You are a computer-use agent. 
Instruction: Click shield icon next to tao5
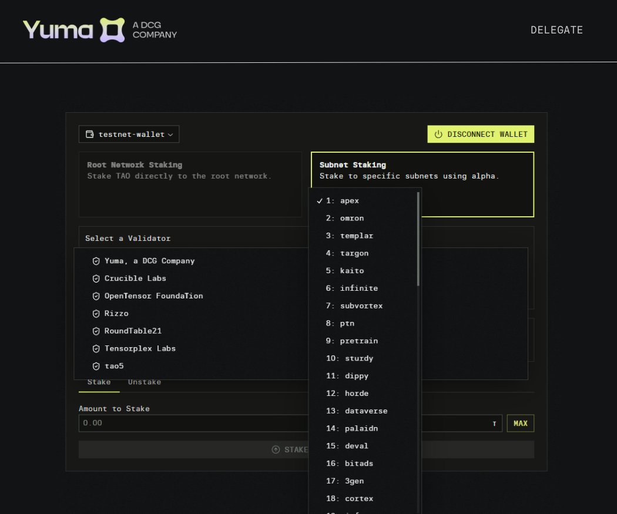pyautogui.click(x=96, y=366)
